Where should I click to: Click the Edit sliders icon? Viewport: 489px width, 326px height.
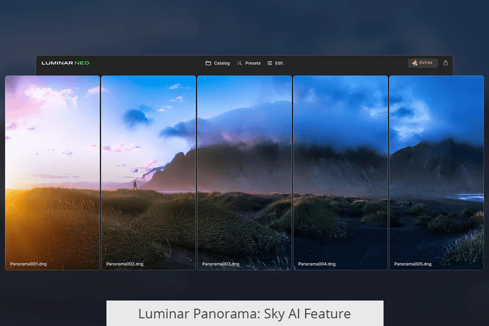269,63
